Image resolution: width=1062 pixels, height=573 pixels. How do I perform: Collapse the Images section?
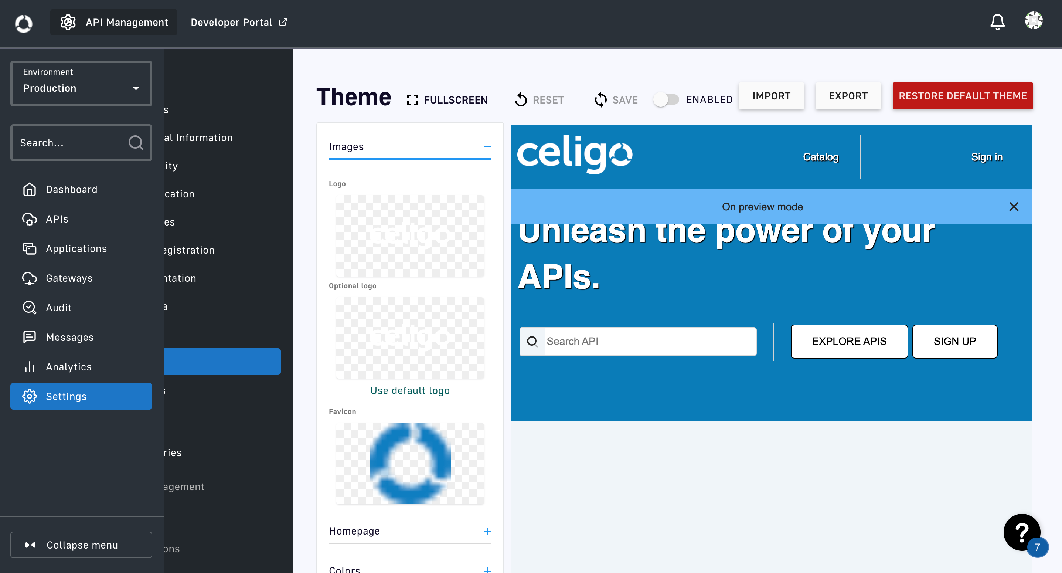[x=487, y=147]
